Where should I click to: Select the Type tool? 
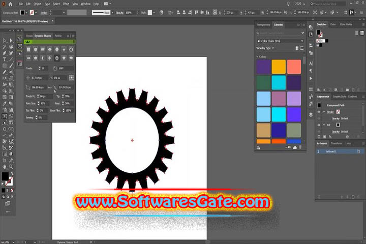coord(5,59)
